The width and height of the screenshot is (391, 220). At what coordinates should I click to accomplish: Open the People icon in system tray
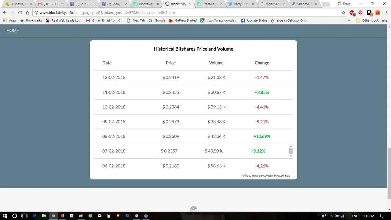pyautogui.click(x=323, y=216)
